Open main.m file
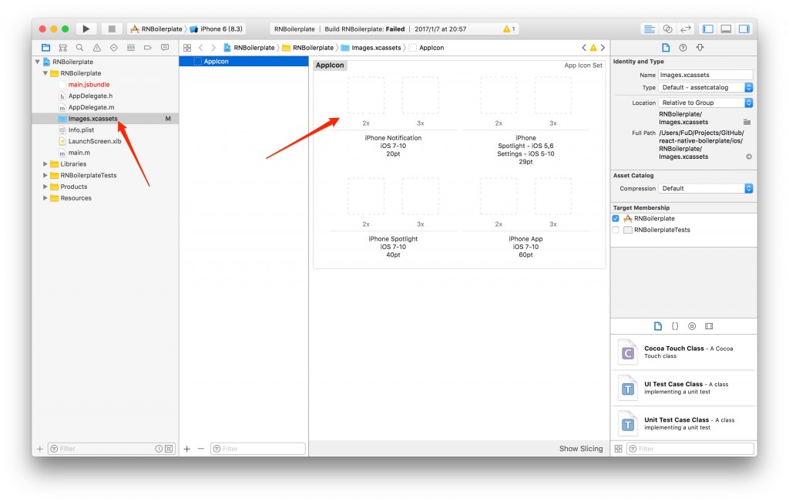 tap(79, 153)
